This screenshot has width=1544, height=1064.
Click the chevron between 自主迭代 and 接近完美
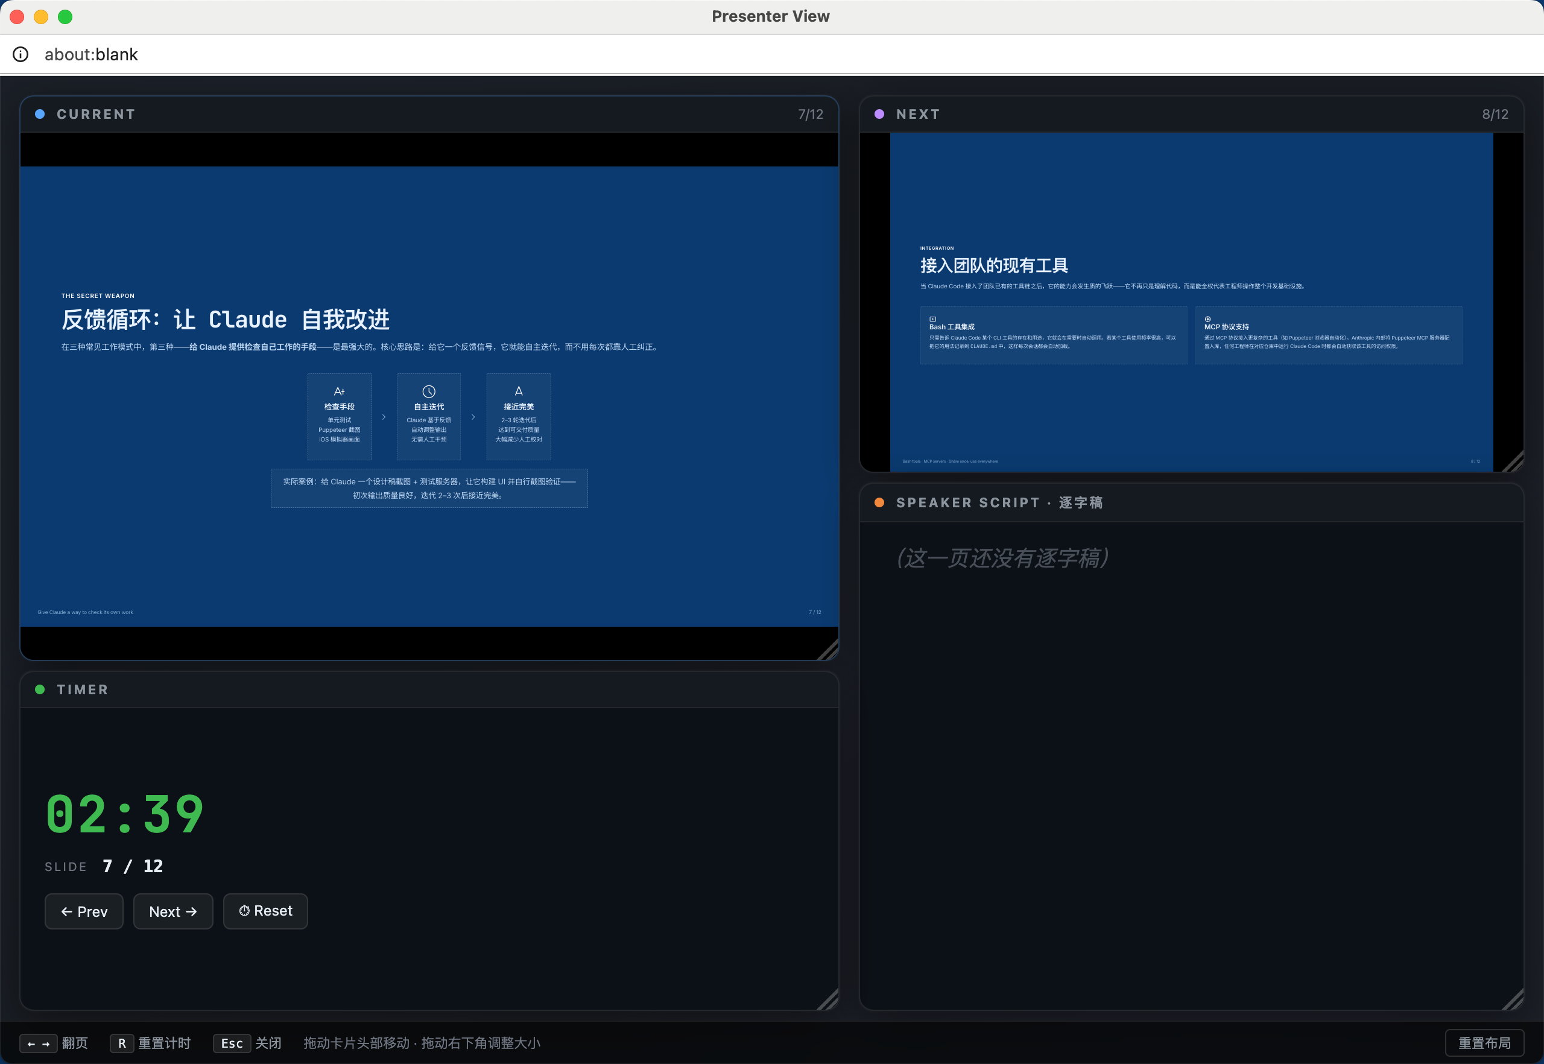[x=473, y=417]
